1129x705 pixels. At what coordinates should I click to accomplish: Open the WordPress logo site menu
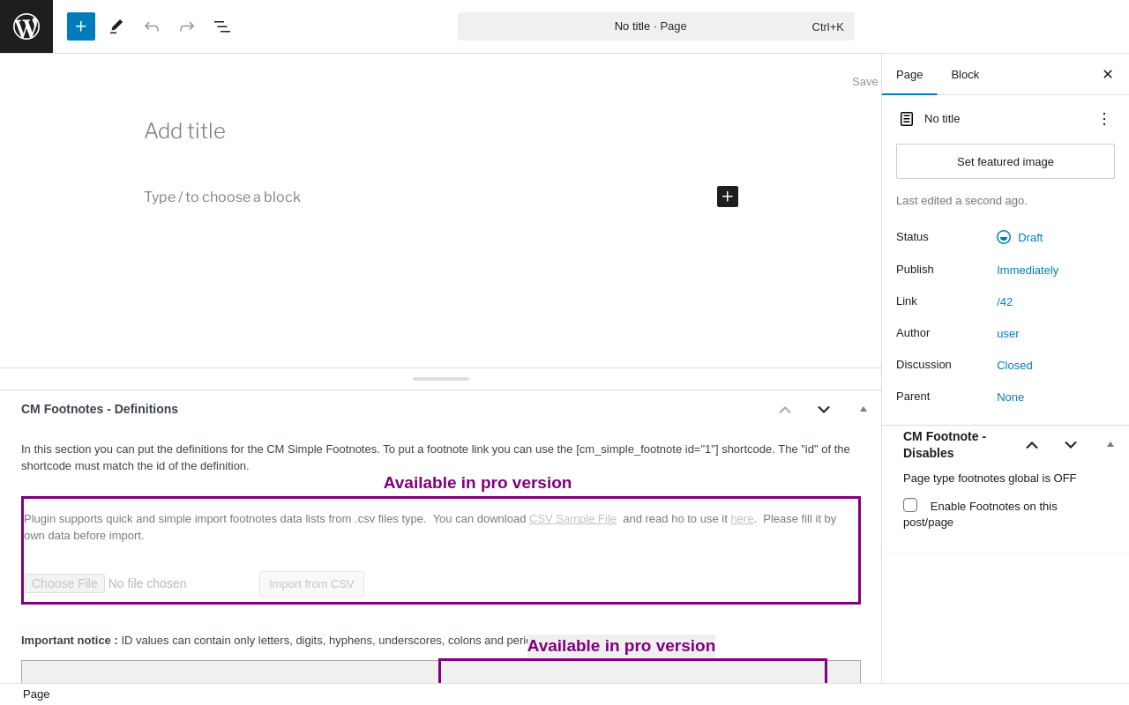point(26,26)
